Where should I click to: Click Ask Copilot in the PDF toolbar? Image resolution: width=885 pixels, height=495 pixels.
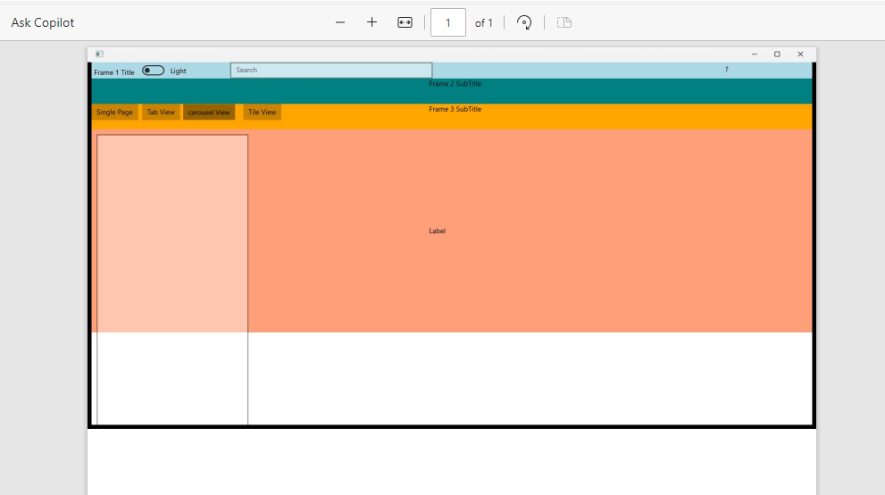click(42, 22)
